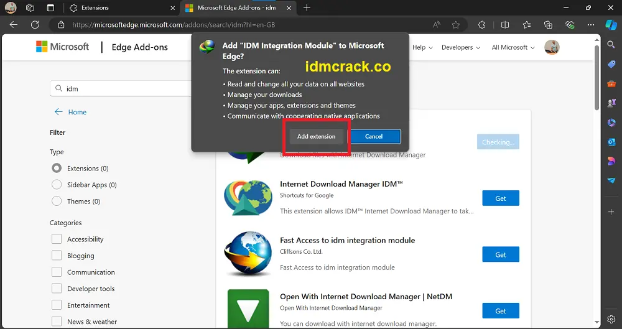This screenshot has width=622, height=329.
Task: Click Add extension in the dialog
Action: click(x=316, y=136)
